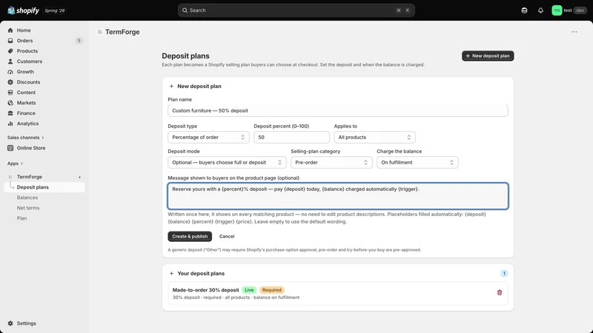Click the TermForge page title
Screen dimensions: 593x333
tap(122, 32)
